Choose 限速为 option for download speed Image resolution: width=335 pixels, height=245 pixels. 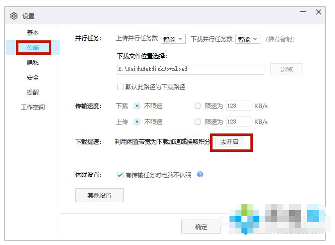[x=198, y=106]
